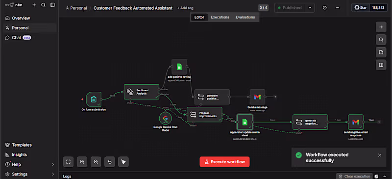392x179 pixels.
Task: Click the n8n logo
Action: coord(14,5)
